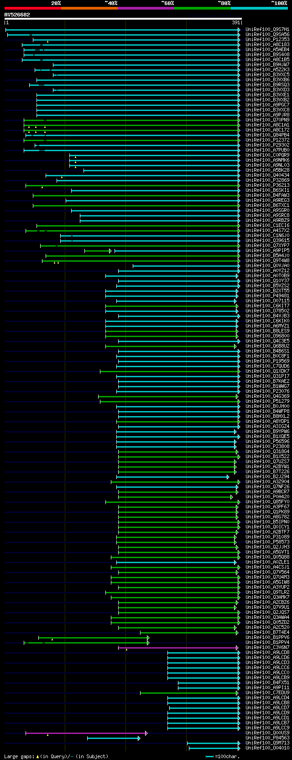Select label UniRef100_B4FAW3

(267, 195)
